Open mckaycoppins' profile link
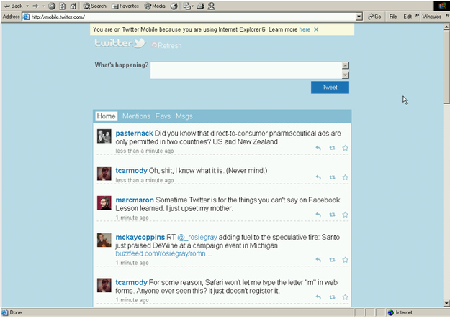 click(140, 238)
